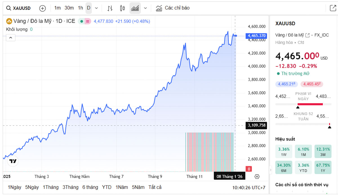This screenshot has width=338, height=196.
Task: Open the Các chỉ báo indicators menu
Action: pos(173,8)
